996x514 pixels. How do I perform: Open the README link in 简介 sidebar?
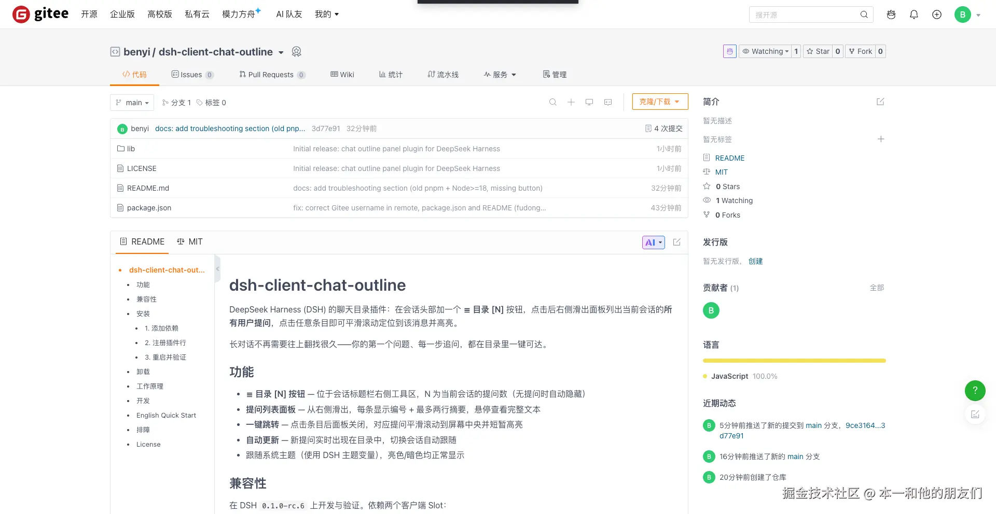tap(729, 158)
